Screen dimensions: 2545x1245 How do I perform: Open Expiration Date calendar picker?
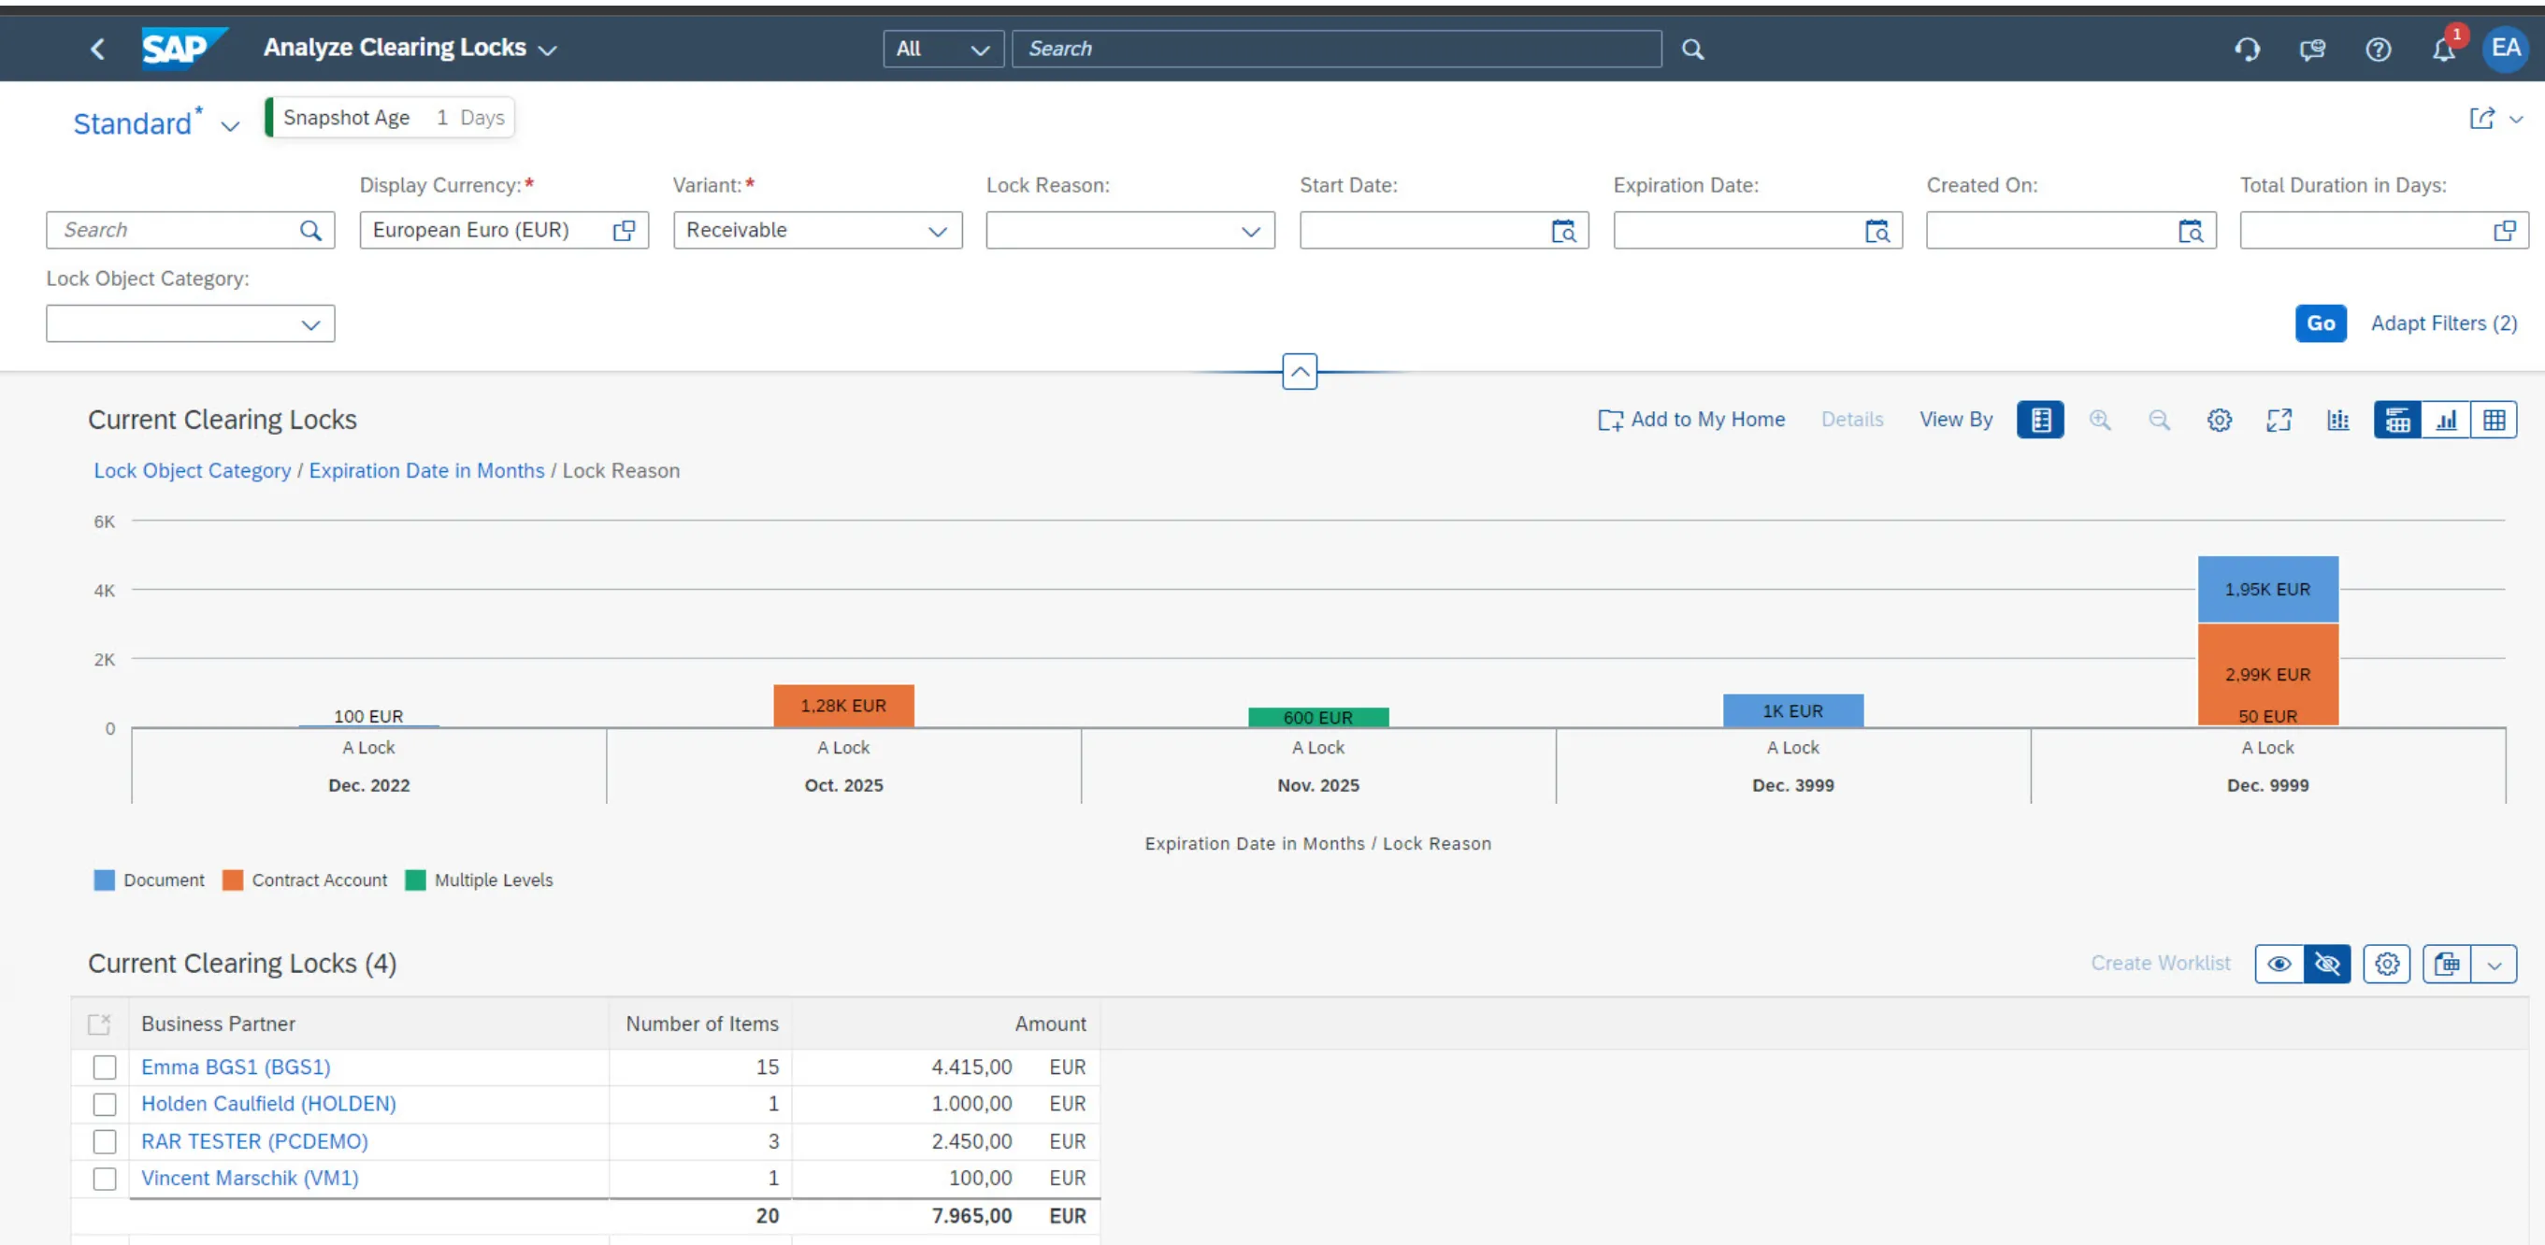pos(1876,230)
